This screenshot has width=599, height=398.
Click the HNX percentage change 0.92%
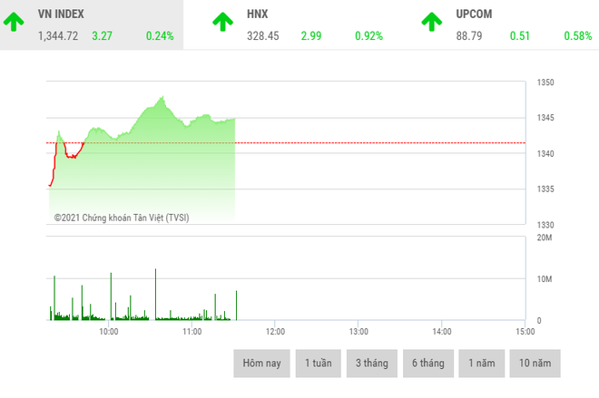point(368,36)
